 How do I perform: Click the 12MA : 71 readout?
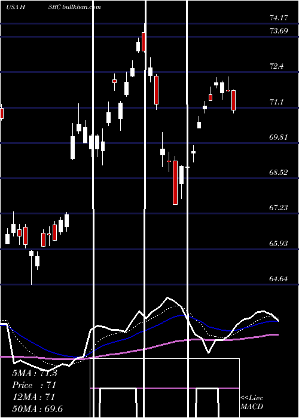[x=33, y=397]
